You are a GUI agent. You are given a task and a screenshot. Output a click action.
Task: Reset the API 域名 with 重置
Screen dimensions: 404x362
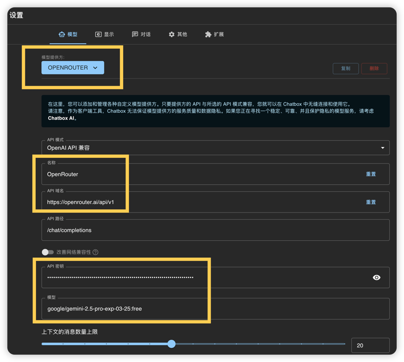[x=371, y=202]
